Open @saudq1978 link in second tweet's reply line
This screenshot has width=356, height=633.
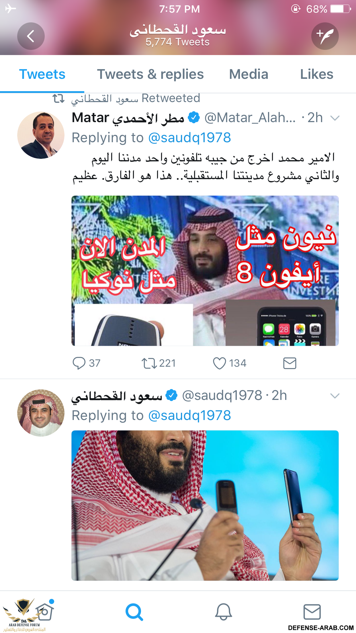pos(189,415)
